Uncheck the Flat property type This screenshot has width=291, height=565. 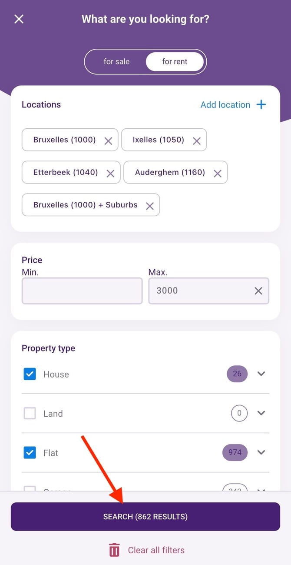(30, 453)
